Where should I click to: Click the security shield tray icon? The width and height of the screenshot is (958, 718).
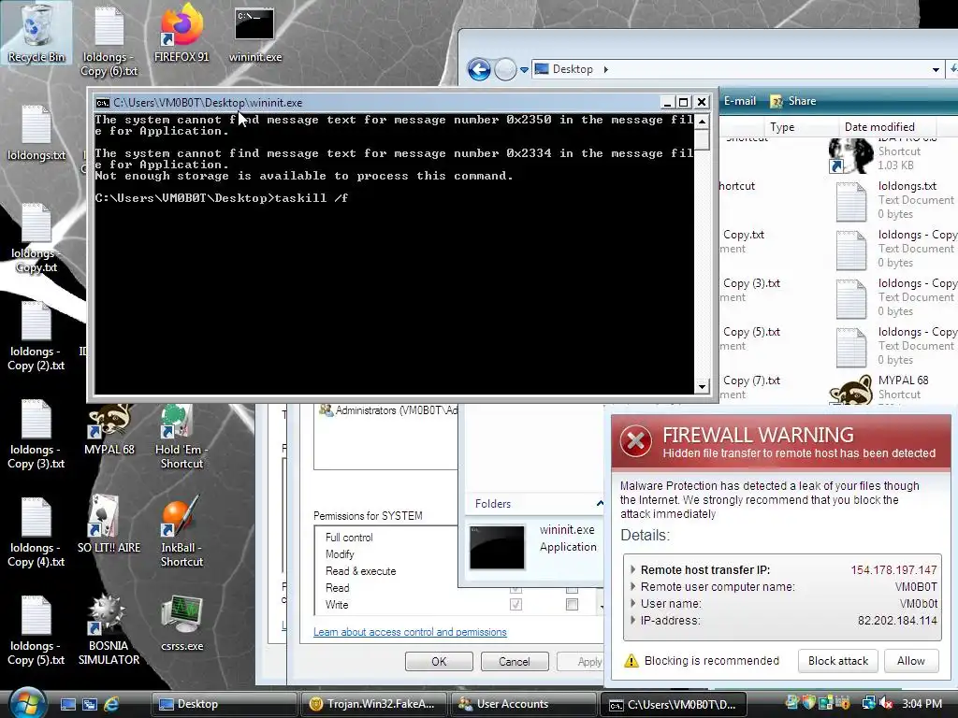809,703
